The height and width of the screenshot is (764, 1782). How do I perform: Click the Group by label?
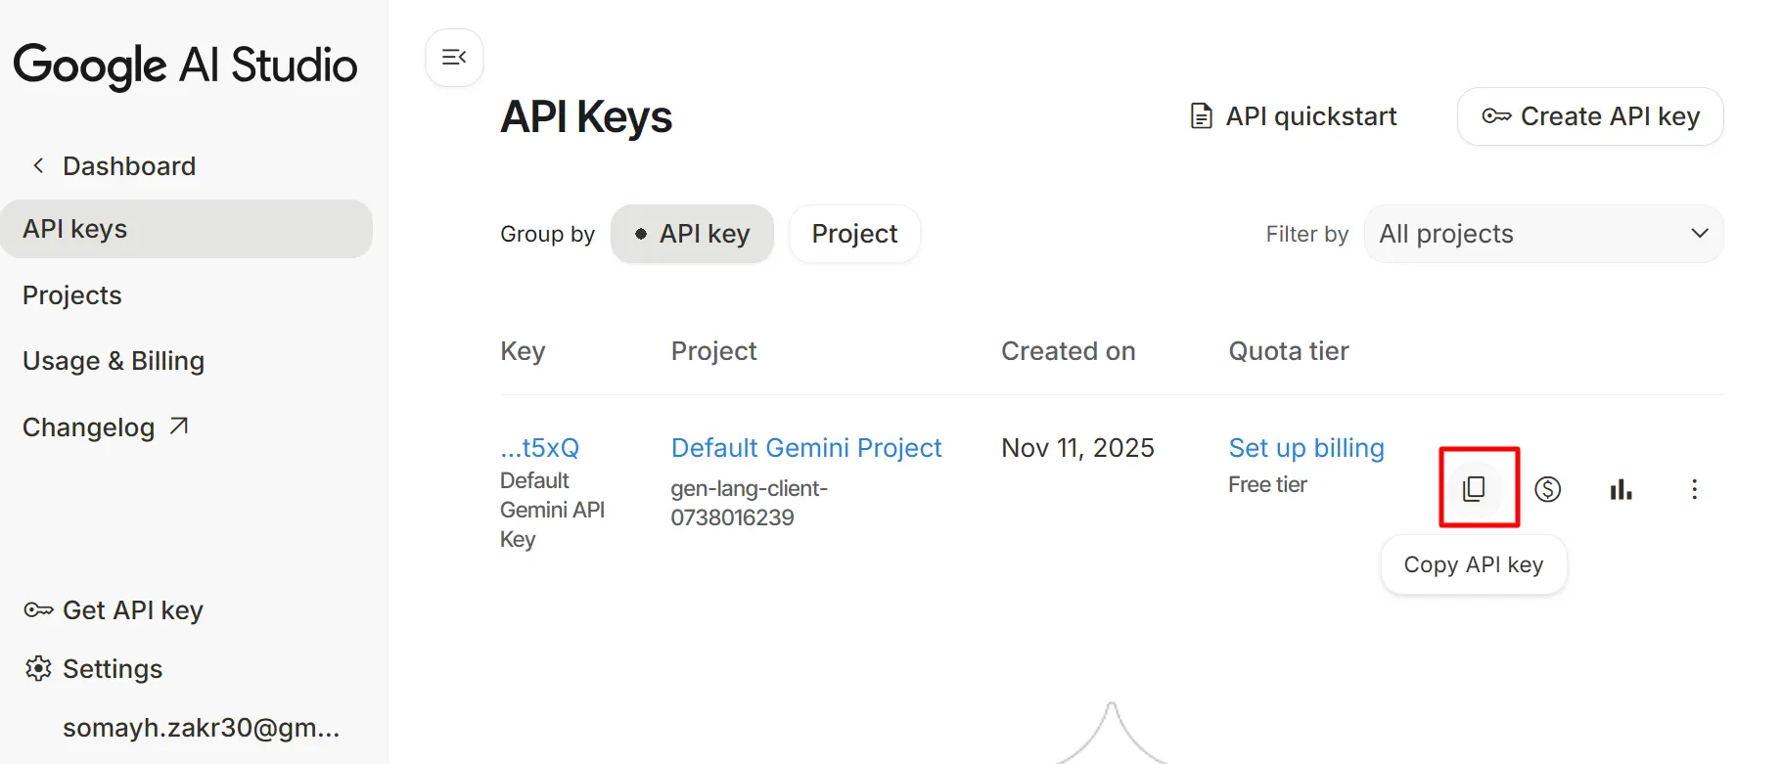(547, 234)
